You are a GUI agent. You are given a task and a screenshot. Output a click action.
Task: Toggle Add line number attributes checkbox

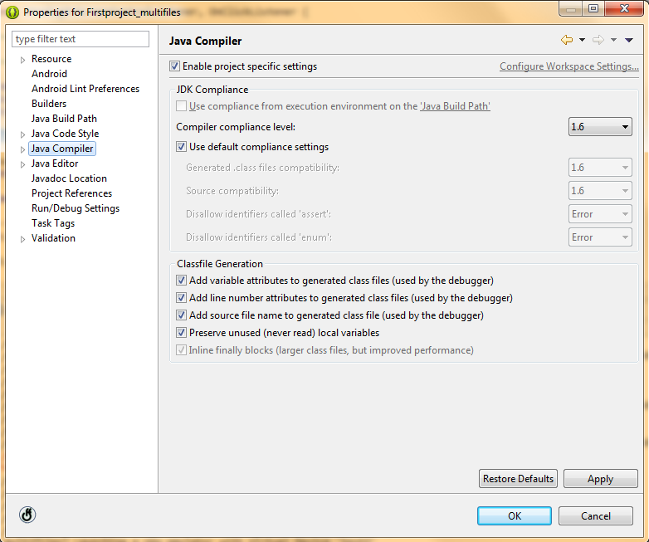click(181, 298)
